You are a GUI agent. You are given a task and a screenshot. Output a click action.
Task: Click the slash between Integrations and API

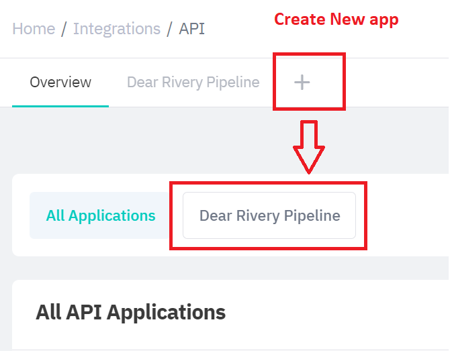click(170, 29)
